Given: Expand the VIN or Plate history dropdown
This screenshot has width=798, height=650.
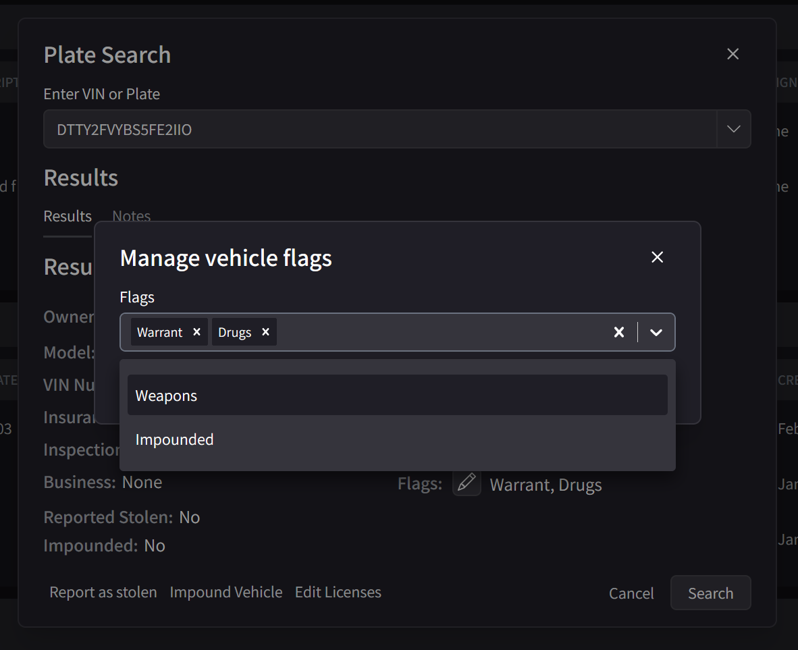Looking at the screenshot, I should (x=733, y=128).
